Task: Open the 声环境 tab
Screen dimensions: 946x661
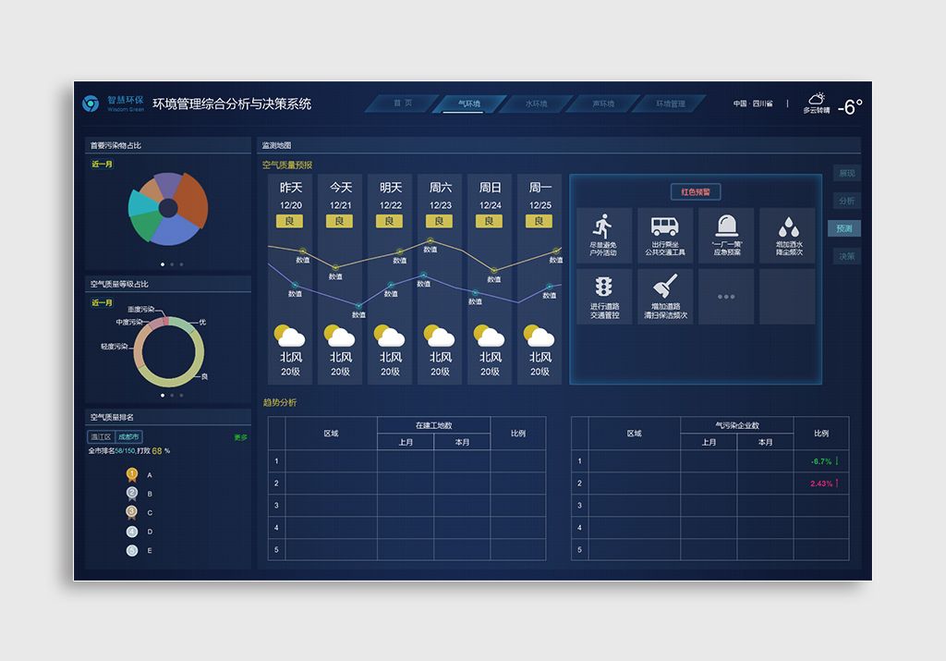Action: 602,104
